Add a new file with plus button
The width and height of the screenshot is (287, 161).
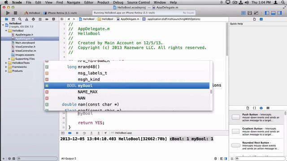click(x=4, y=159)
